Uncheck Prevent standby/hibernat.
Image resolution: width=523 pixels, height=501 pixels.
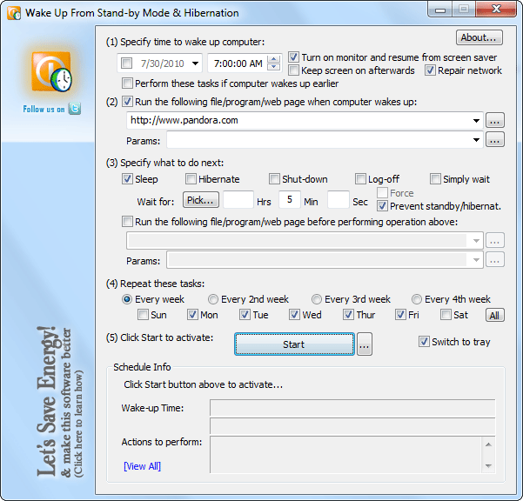(382, 206)
